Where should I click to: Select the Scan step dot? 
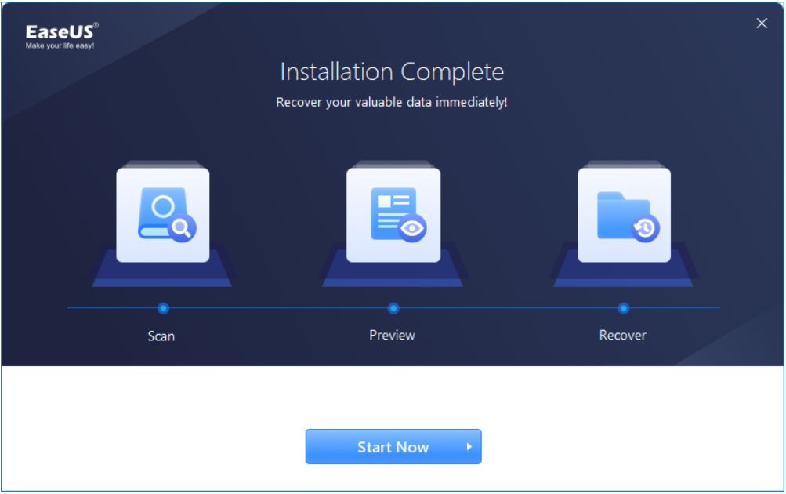163,308
